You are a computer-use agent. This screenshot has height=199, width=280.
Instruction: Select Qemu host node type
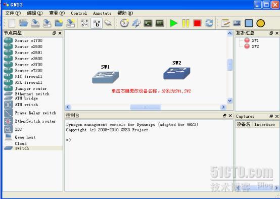[33, 137]
